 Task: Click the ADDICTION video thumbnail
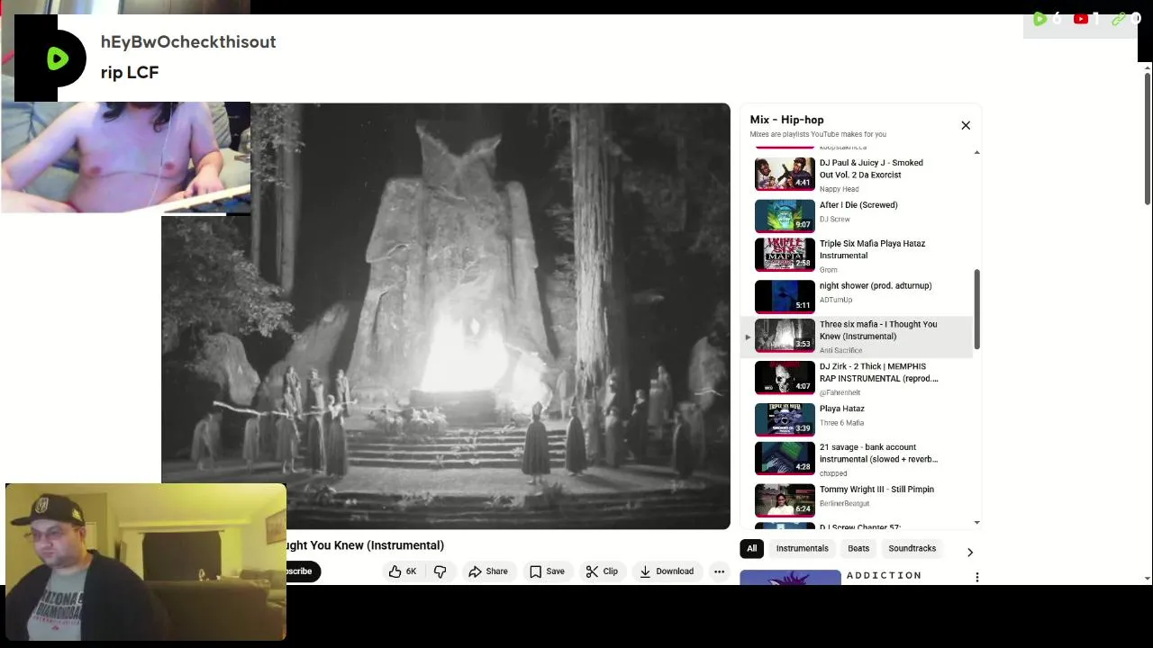(790, 578)
